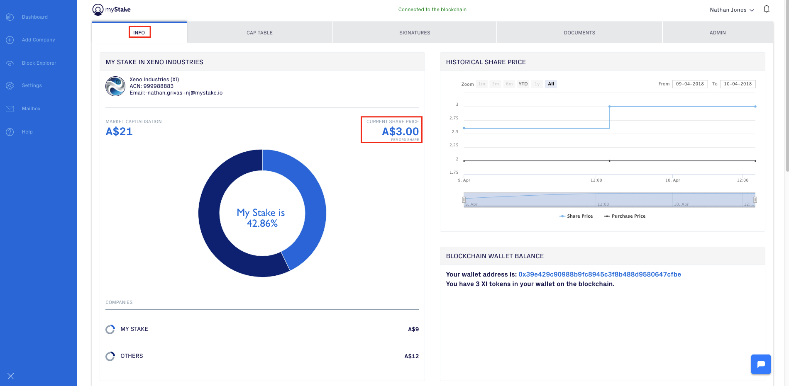Click the To date field
This screenshot has height=386, width=789.
click(x=738, y=84)
